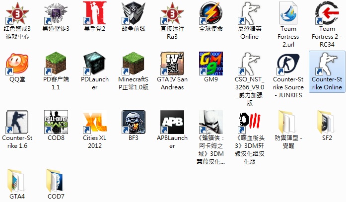Select the Team Fortress 2 - RC34 icon
Screen dimensions: 346x202
point(327,13)
